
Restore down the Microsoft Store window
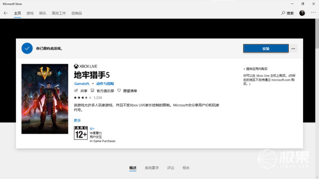click(303, 4)
